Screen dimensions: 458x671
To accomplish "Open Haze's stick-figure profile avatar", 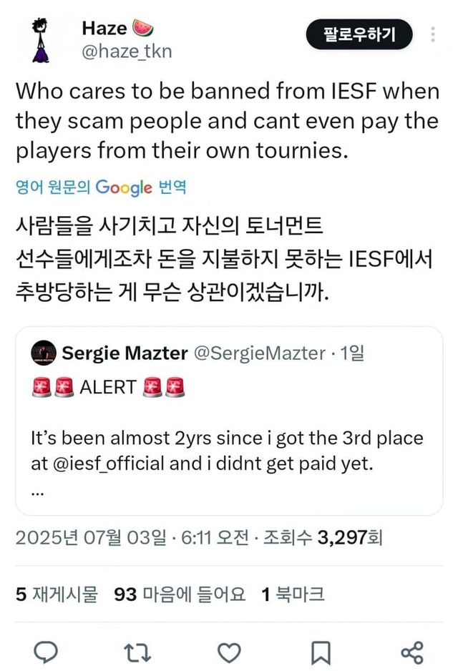I will pyautogui.click(x=42, y=40).
